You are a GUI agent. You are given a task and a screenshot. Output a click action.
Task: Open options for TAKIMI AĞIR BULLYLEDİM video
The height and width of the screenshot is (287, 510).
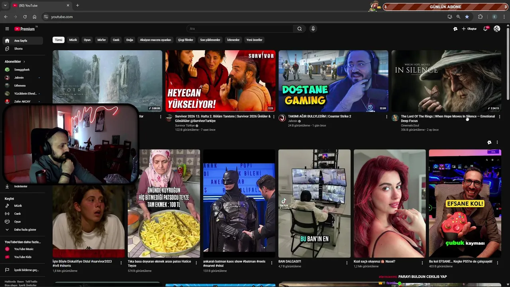pos(386,117)
